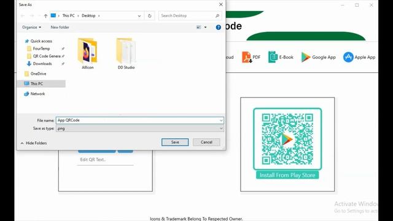
Task: Open the DD Studio folder
Action: 126,53
